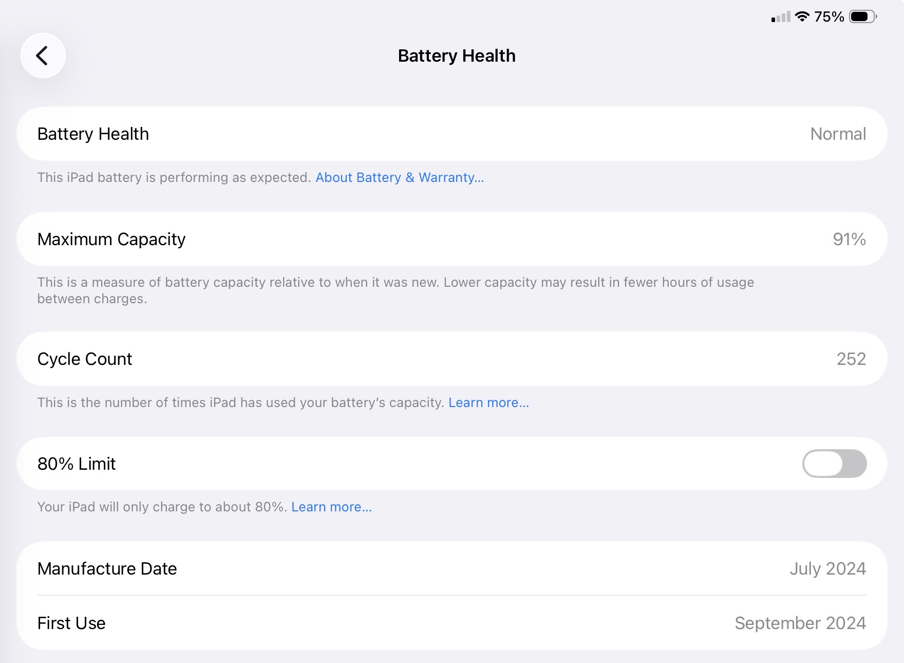The image size is (904, 663).
Task: Tap the First Use row
Action: [x=452, y=623]
